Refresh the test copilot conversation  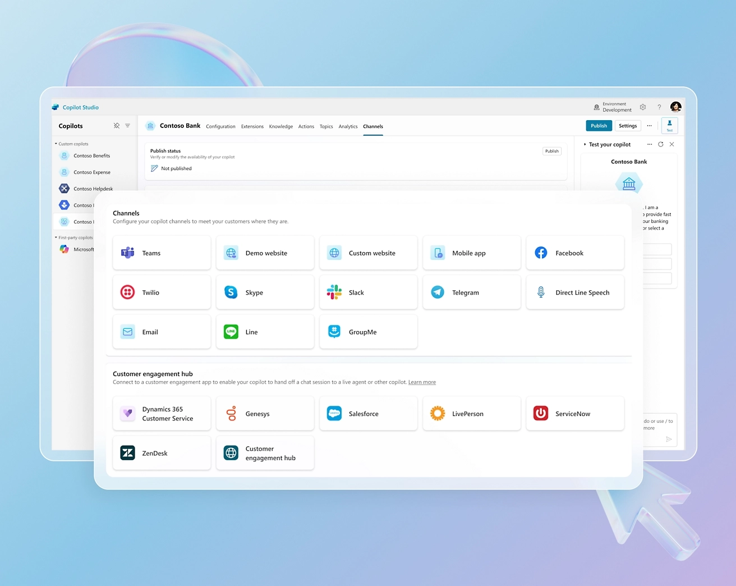point(661,144)
